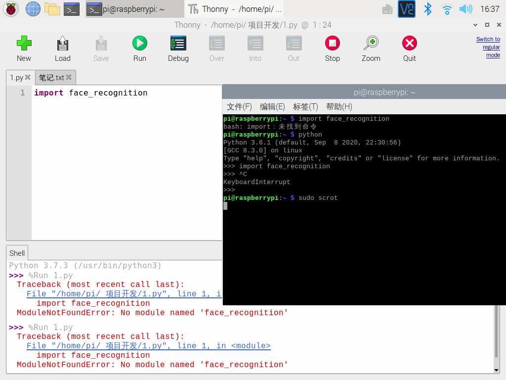The width and height of the screenshot is (506, 380).
Task: Open the Raspberry Pi main menu
Action: tap(11, 9)
